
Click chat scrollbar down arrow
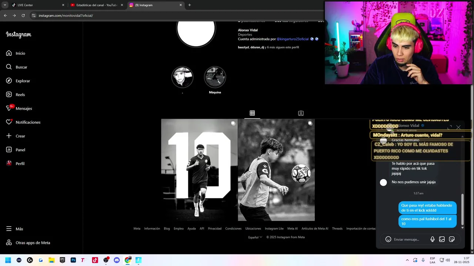click(x=462, y=228)
